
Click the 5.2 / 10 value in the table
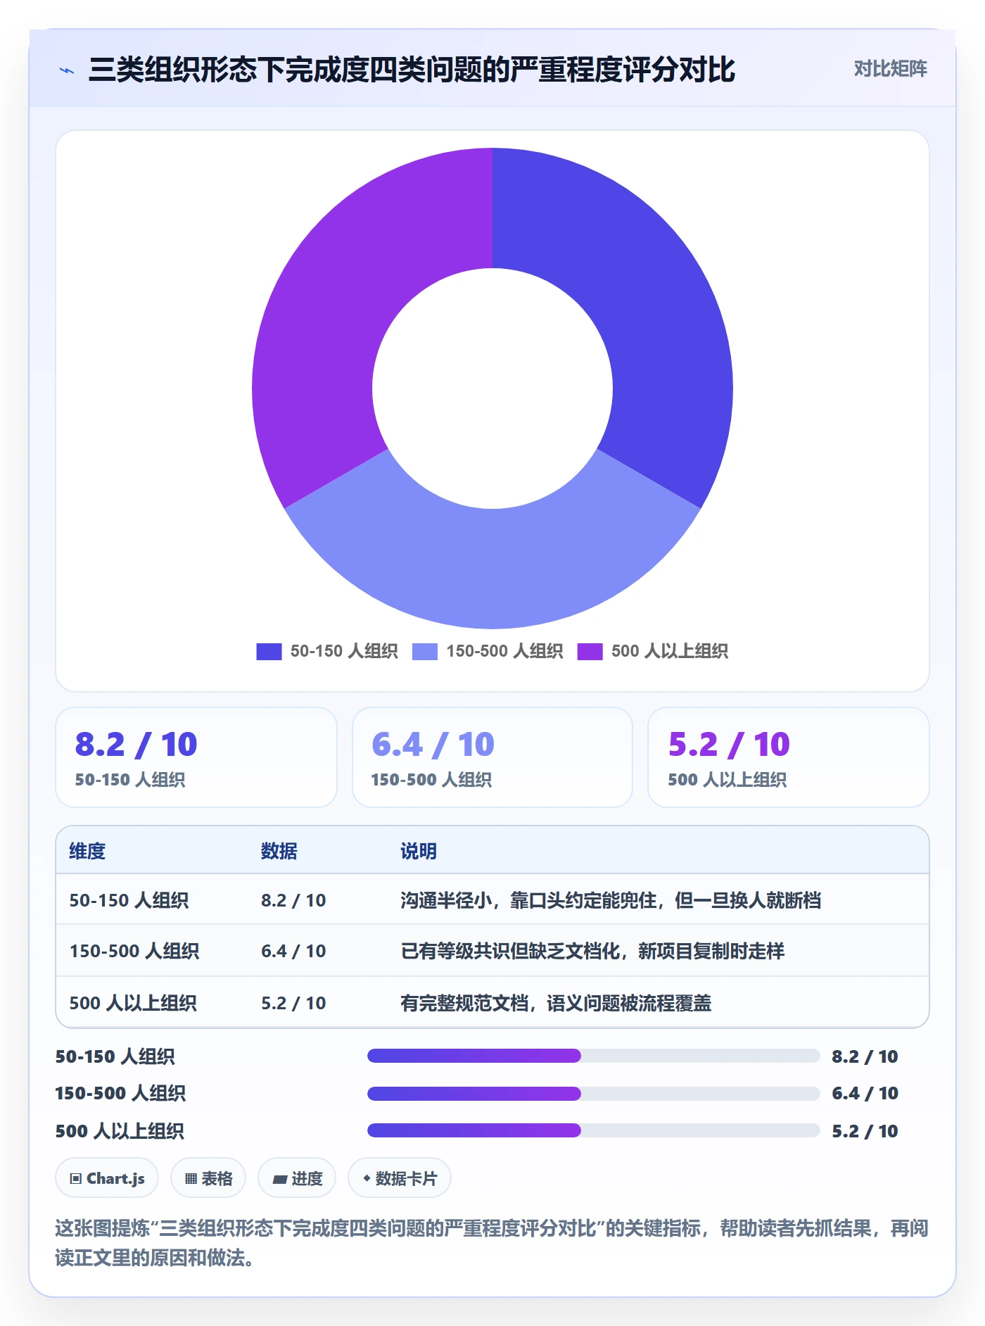click(x=293, y=1003)
